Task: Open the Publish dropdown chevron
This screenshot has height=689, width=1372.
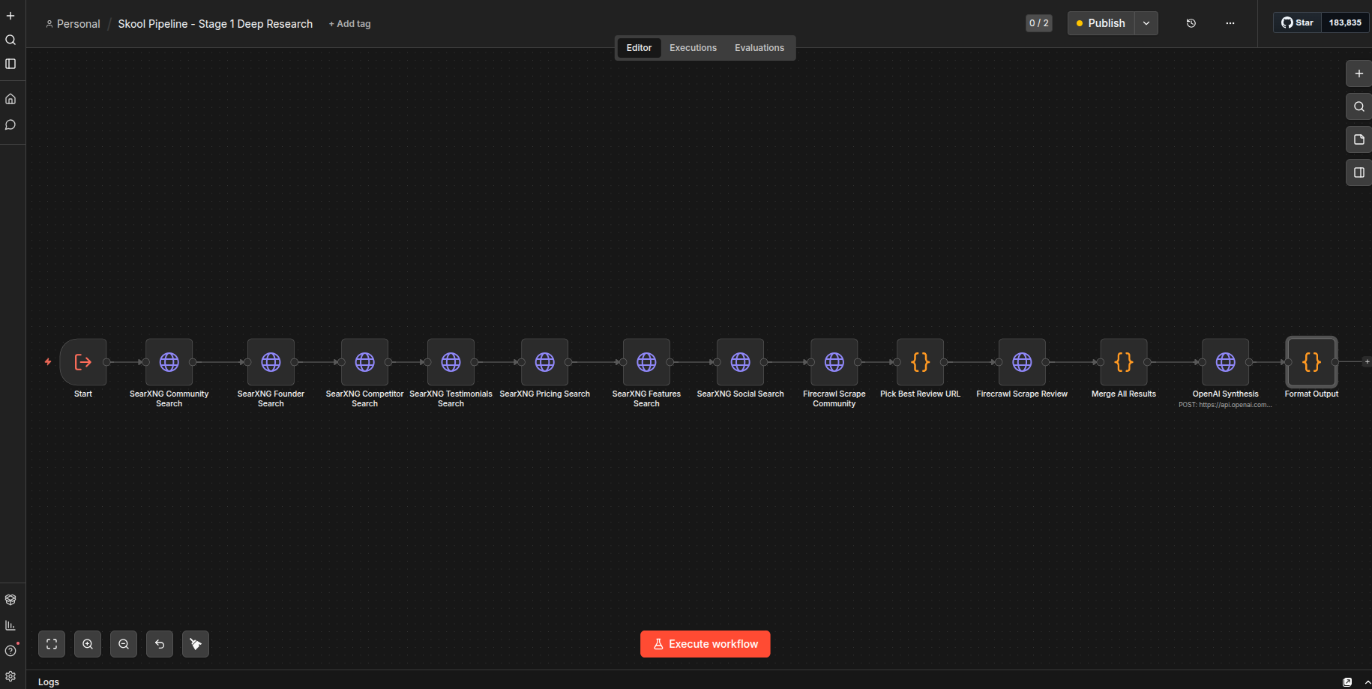Action: pyautogui.click(x=1146, y=23)
